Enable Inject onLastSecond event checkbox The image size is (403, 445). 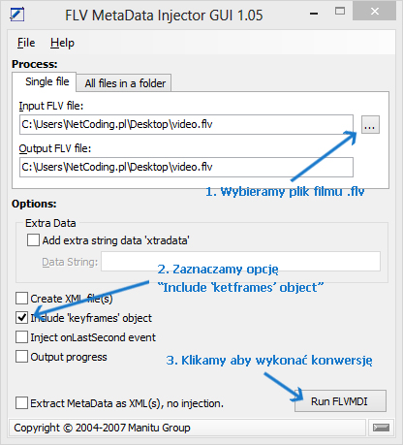click(x=21, y=337)
